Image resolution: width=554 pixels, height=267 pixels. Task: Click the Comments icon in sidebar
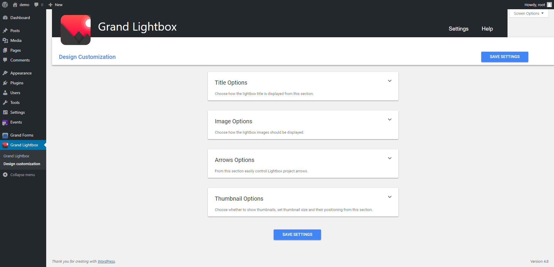tap(5, 60)
